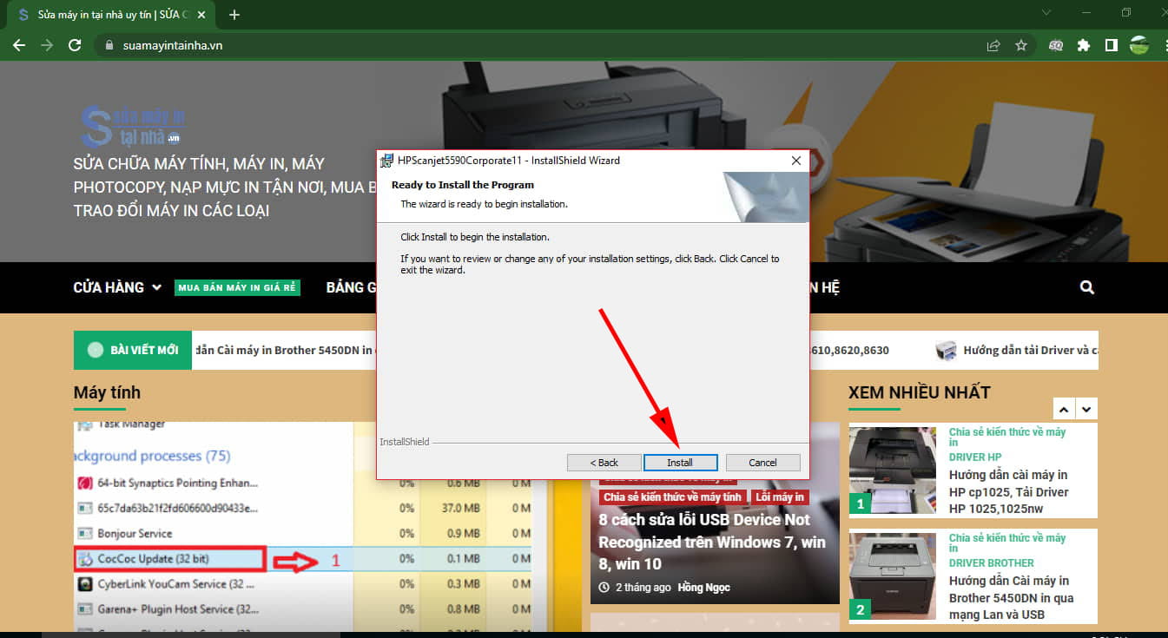This screenshot has height=638, width=1168.
Task: Cancel the InstallShield wizard
Action: click(x=763, y=463)
